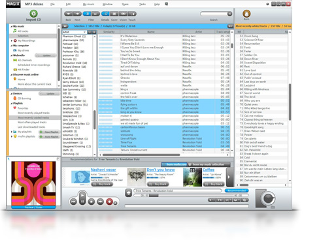Switch to Touch view
Screen dimensions: 319x242
point(132,14)
